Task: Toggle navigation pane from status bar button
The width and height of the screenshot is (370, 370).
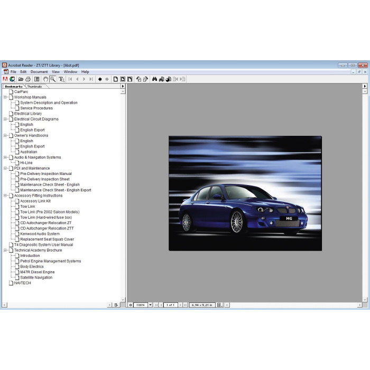Action: click(x=130, y=305)
